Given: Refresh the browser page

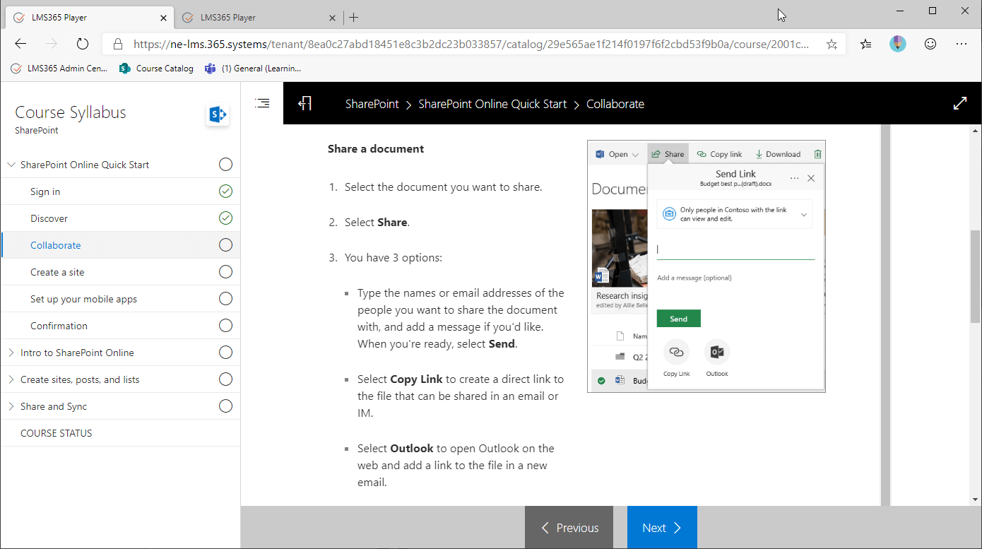Looking at the screenshot, I should click(x=83, y=44).
